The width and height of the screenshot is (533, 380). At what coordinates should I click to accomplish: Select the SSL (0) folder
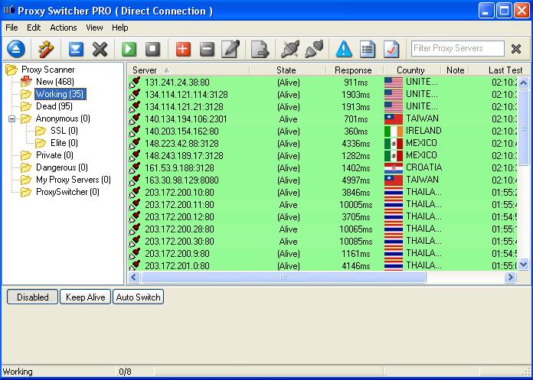coord(64,131)
